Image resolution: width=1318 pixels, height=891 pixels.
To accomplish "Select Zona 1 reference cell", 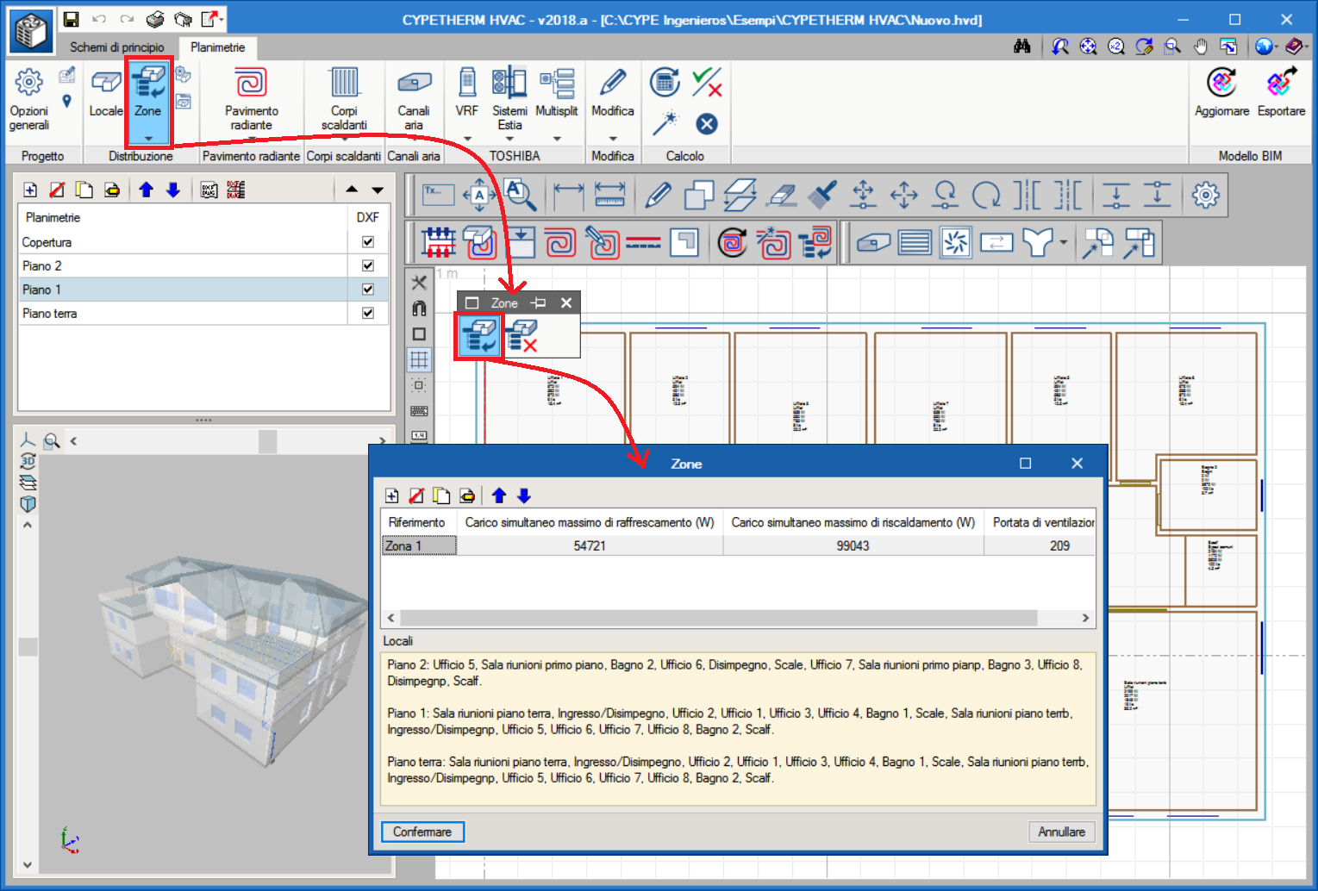I will point(419,545).
